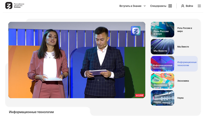222x125 pixels.
Task: Open the Вступить в Знание menu
Action: tap(130, 6)
